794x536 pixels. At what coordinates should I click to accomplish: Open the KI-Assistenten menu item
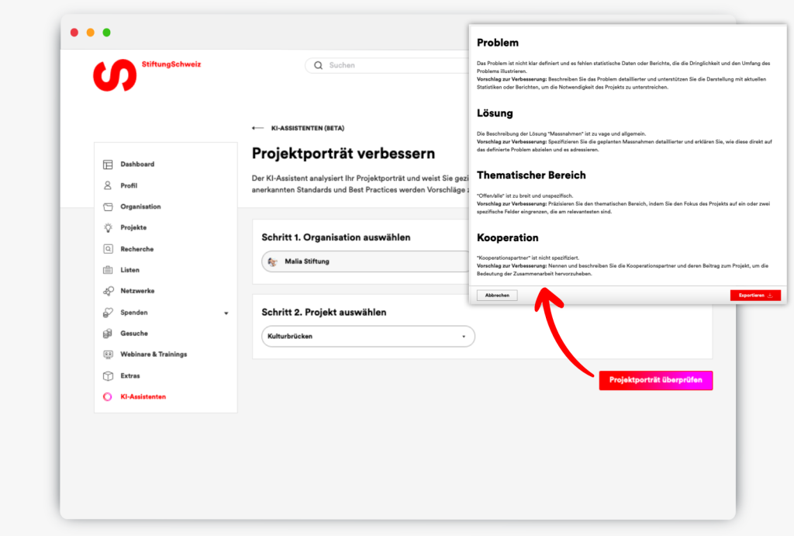[143, 397]
